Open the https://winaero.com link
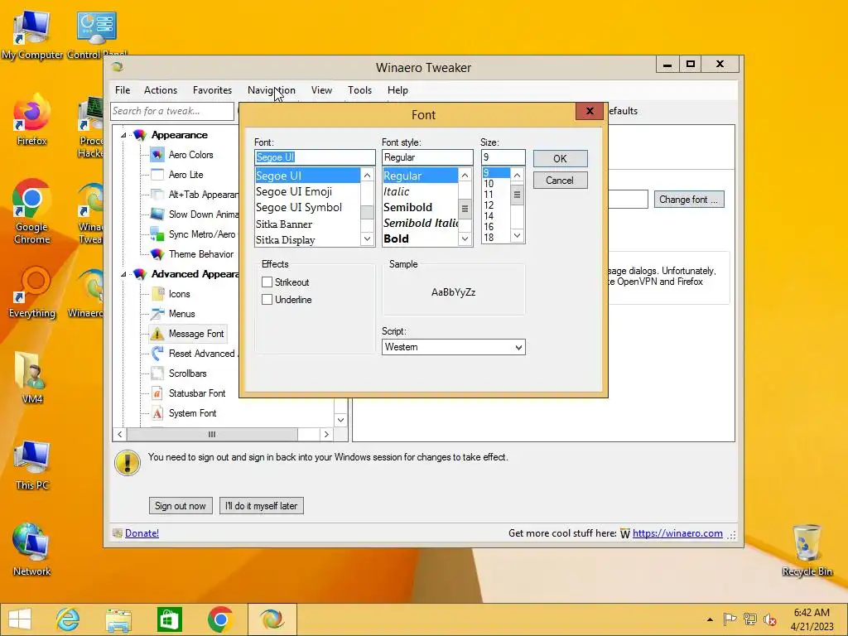The width and height of the screenshot is (848, 636). [677, 533]
